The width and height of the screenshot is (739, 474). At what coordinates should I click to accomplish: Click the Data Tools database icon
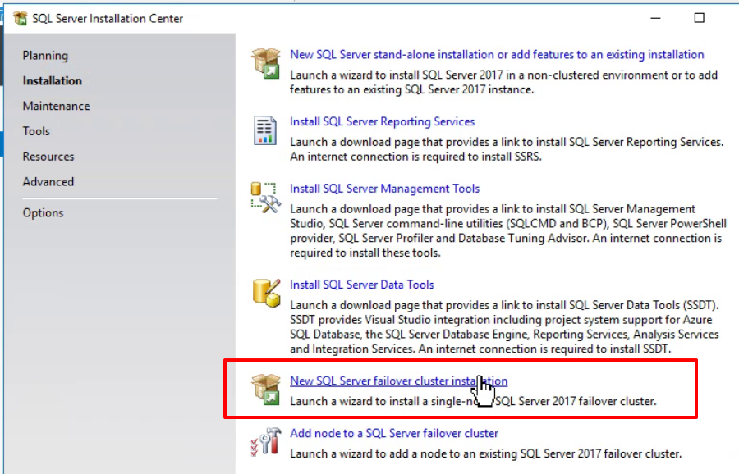coord(266,294)
